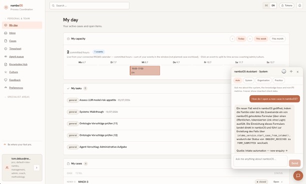Viewport: 306px width, 184px height.
Task: Click the Inbox tray icon
Action: tap(5, 33)
